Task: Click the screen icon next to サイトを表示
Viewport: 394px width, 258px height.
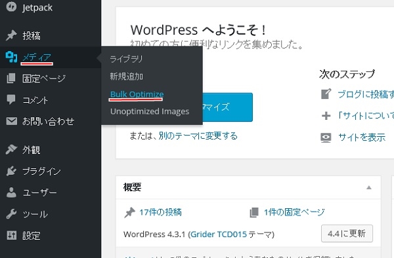Action: pos(326,138)
